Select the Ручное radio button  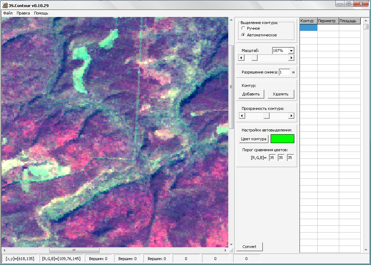point(243,28)
